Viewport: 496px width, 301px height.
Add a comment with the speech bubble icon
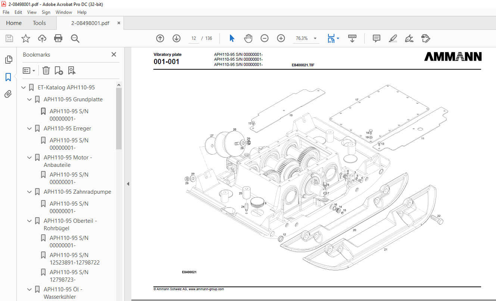click(377, 38)
